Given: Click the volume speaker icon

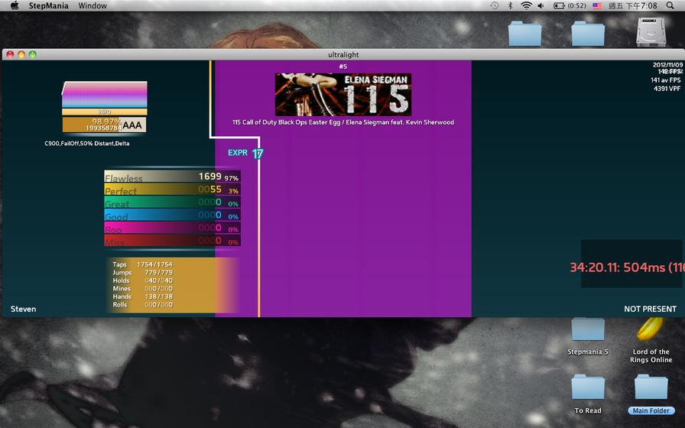Looking at the screenshot, I should (541, 5).
